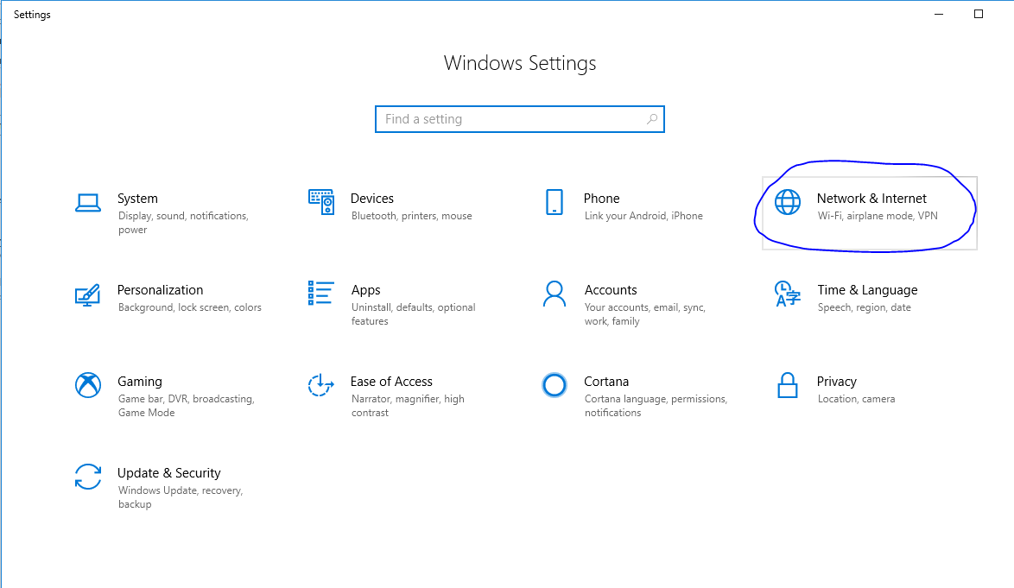Viewport: 1014px width, 588px height.
Task: Select the Accounts person icon
Action: (555, 294)
